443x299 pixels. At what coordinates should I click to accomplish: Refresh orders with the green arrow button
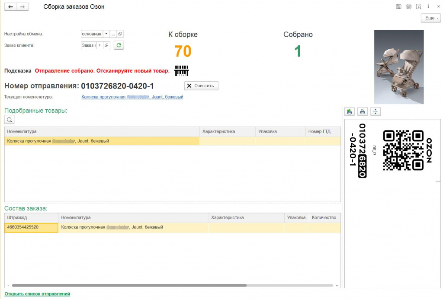pos(119,45)
